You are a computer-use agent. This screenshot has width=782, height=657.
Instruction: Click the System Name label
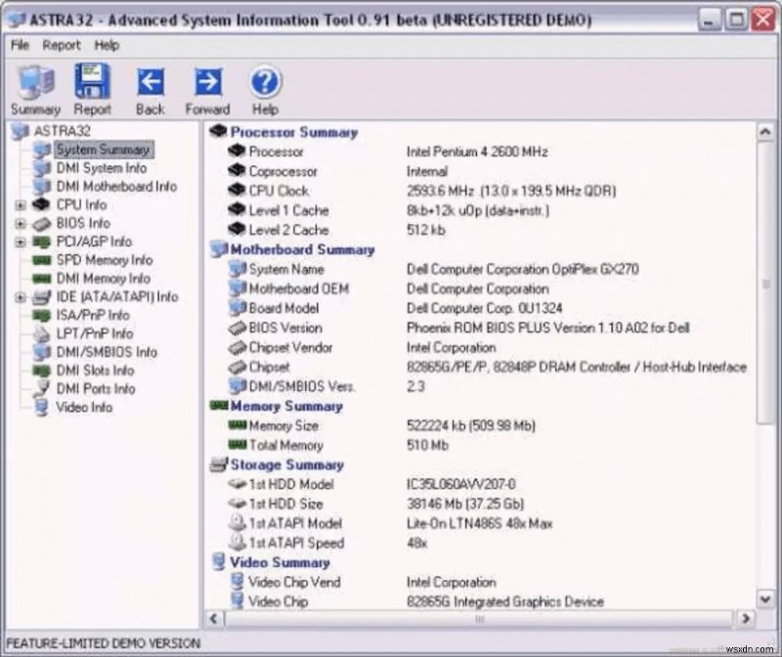click(286, 269)
